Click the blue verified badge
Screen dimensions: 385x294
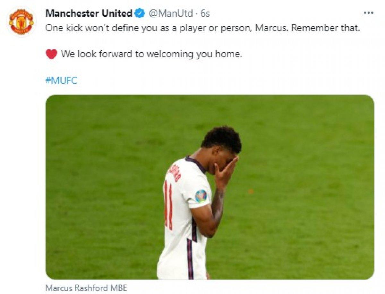(x=140, y=13)
